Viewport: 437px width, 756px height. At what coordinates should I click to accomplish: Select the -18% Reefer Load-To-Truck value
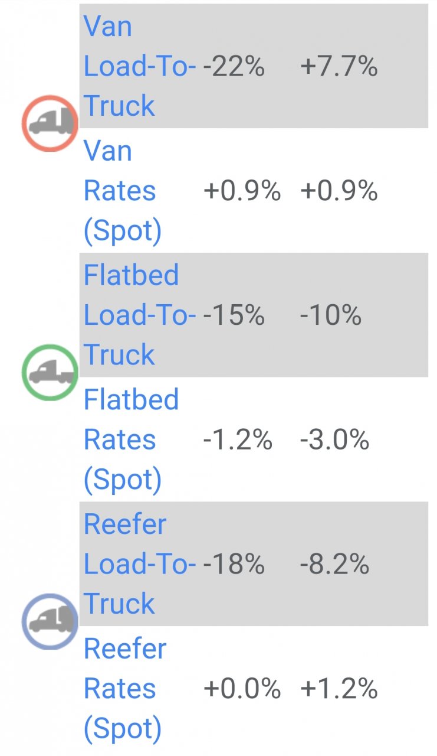pyautogui.click(x=234, y=565)
